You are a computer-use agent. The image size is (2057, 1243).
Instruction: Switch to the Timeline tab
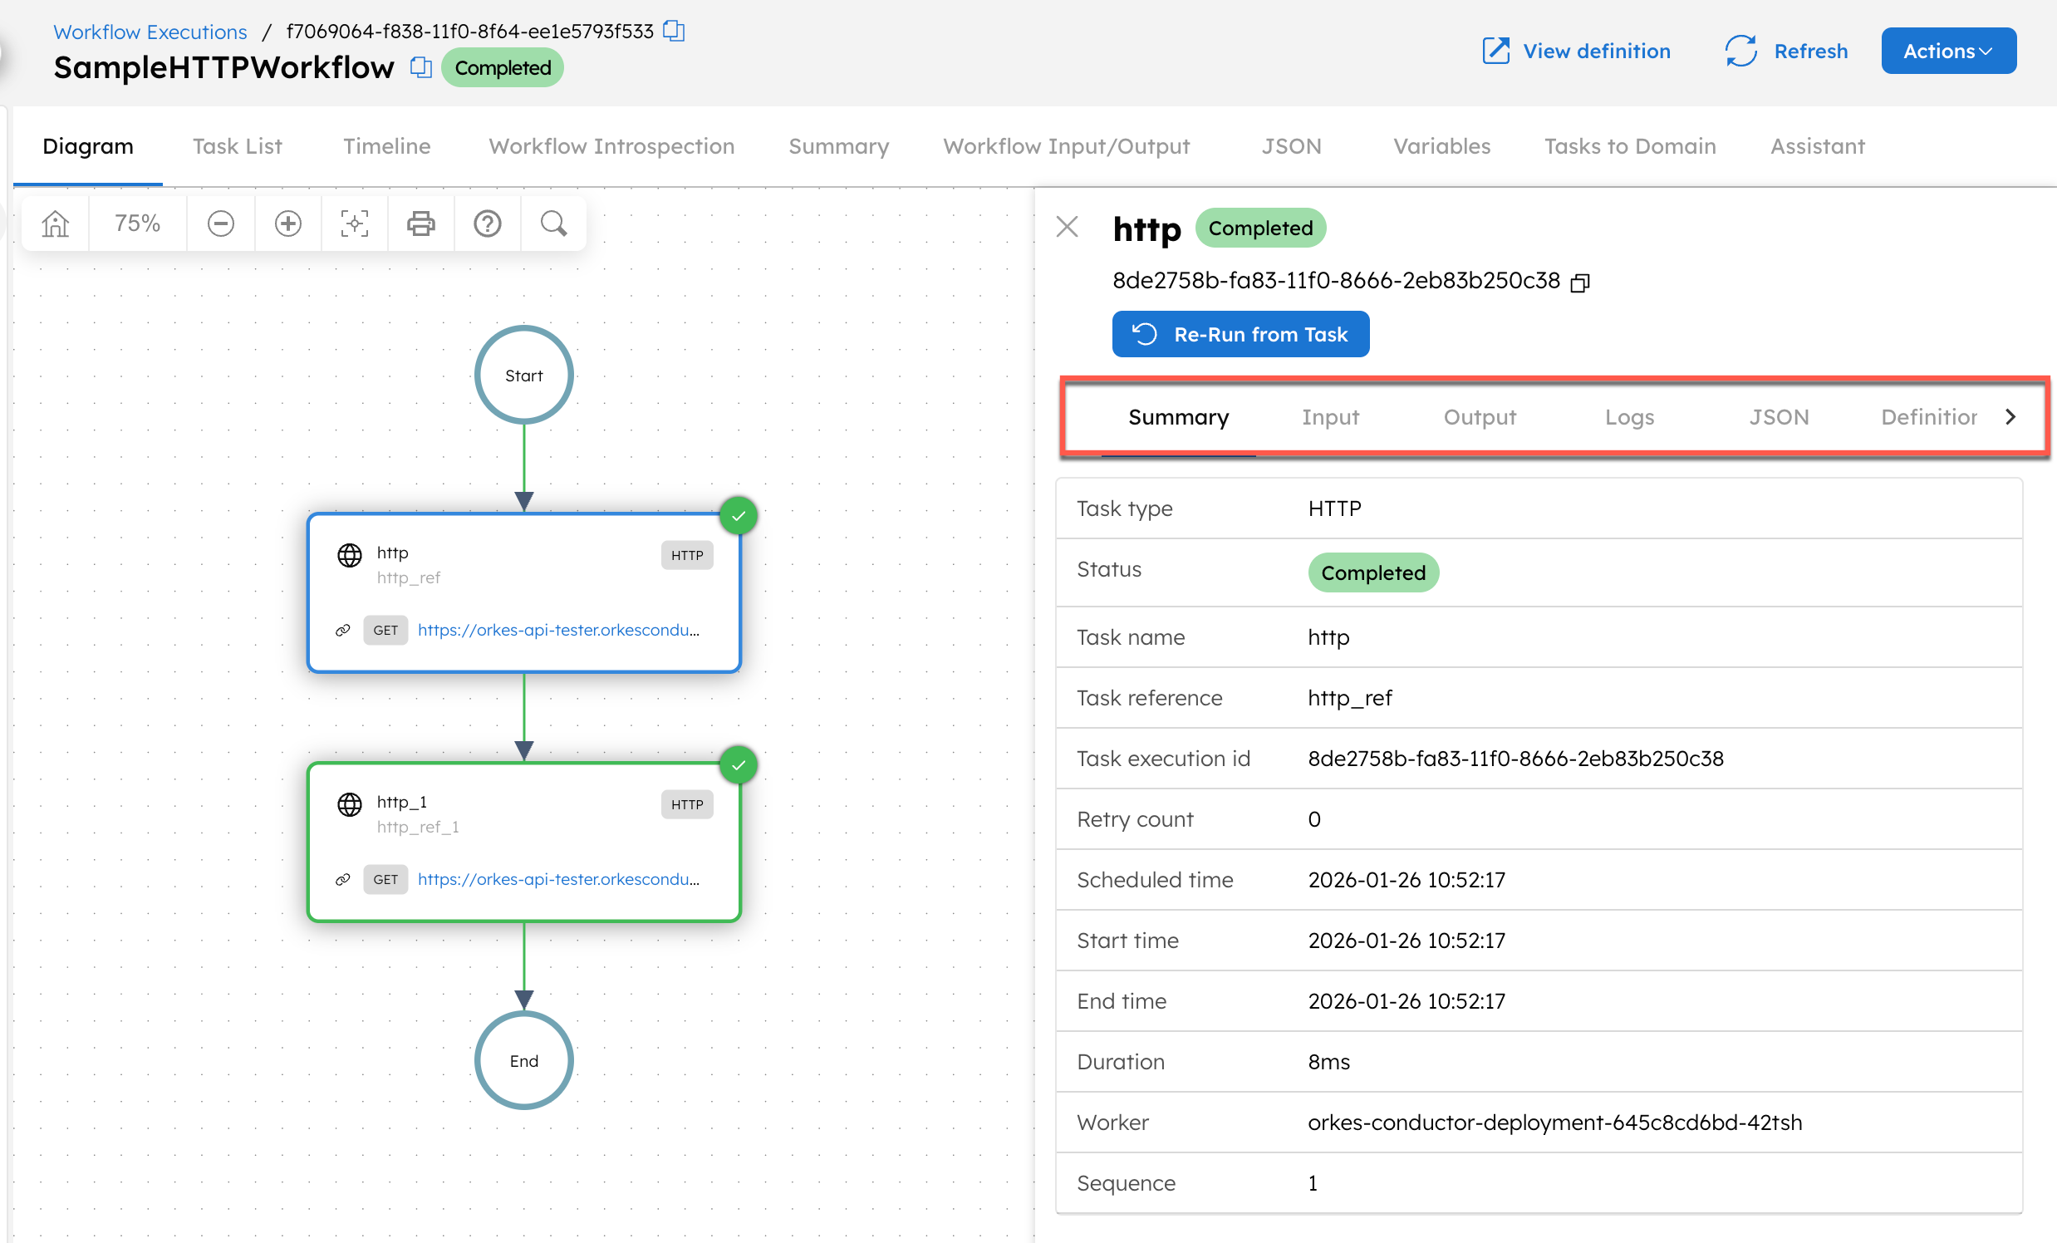tap(386, 146)
